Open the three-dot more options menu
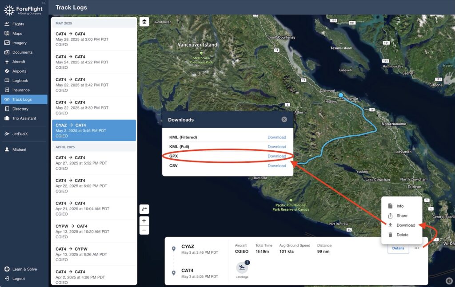 416,248
